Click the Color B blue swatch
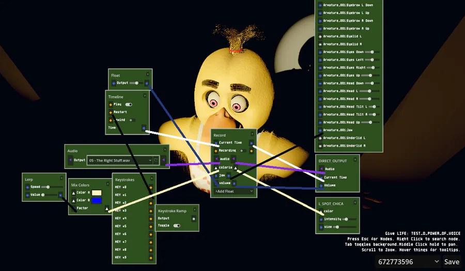465x271 pixels. click(x=97, y=200)
